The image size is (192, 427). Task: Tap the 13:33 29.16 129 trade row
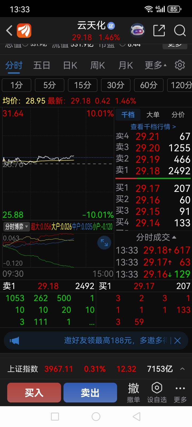153,274
